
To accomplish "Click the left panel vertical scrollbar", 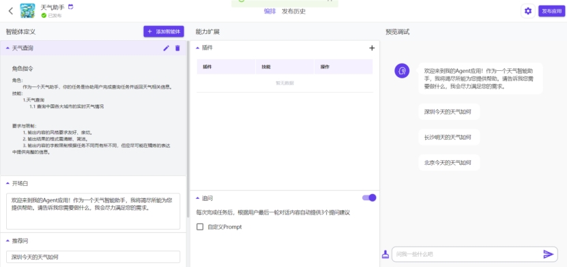I will tap(188, 129).
